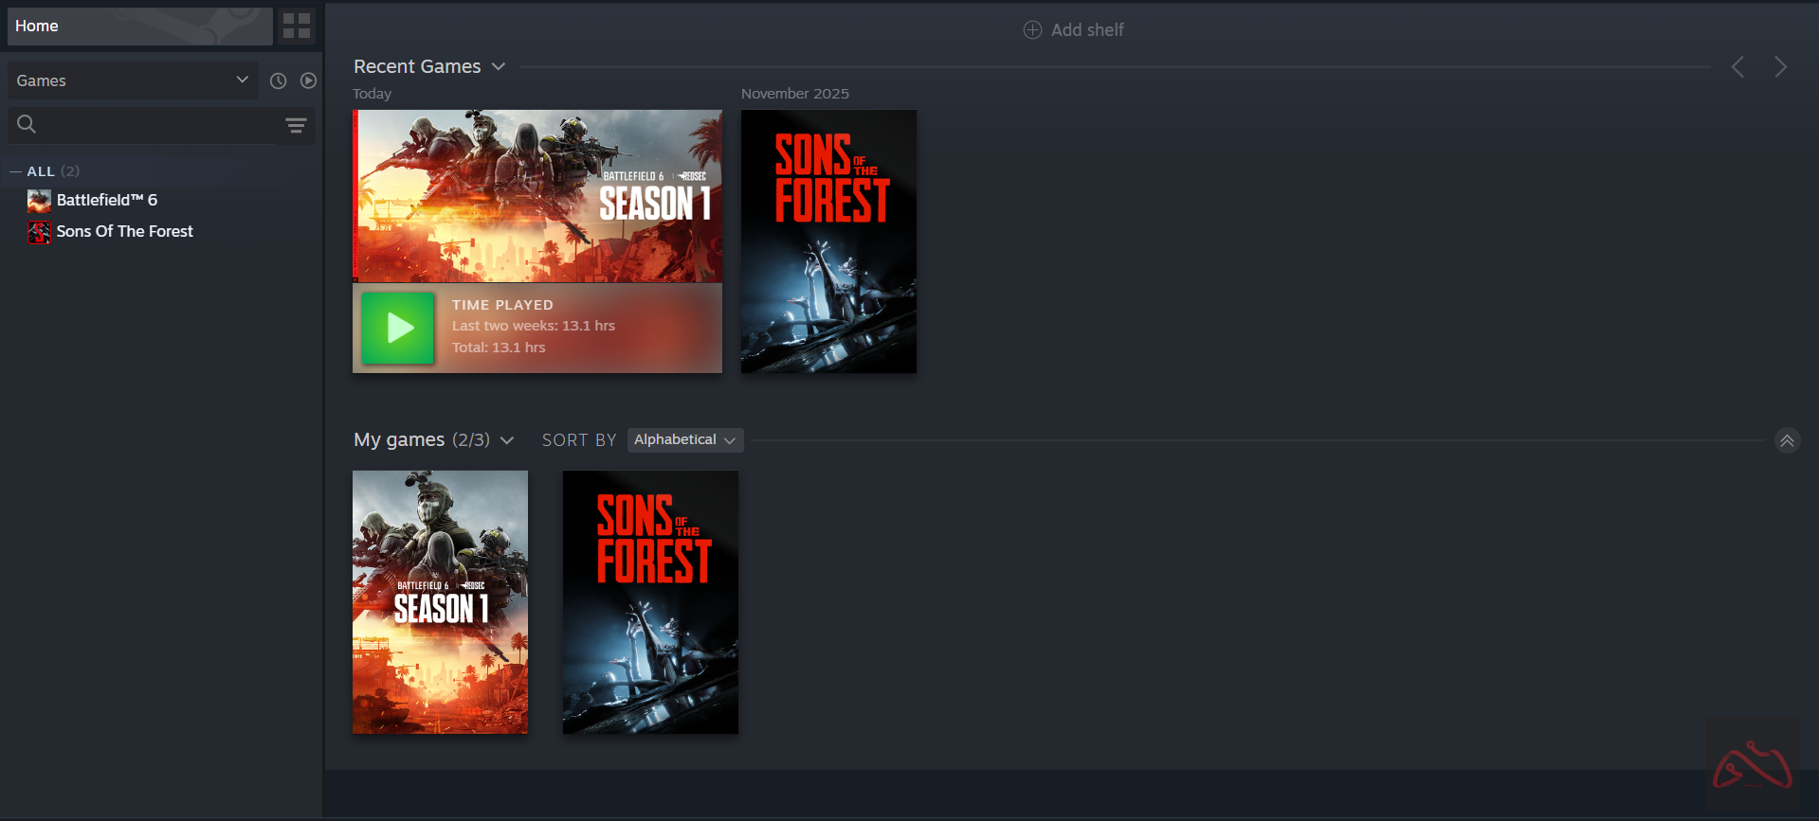Click the plus icon beside Add shelf
The height and width of the screenshot is (821, 1819).
click(1032, 30)
